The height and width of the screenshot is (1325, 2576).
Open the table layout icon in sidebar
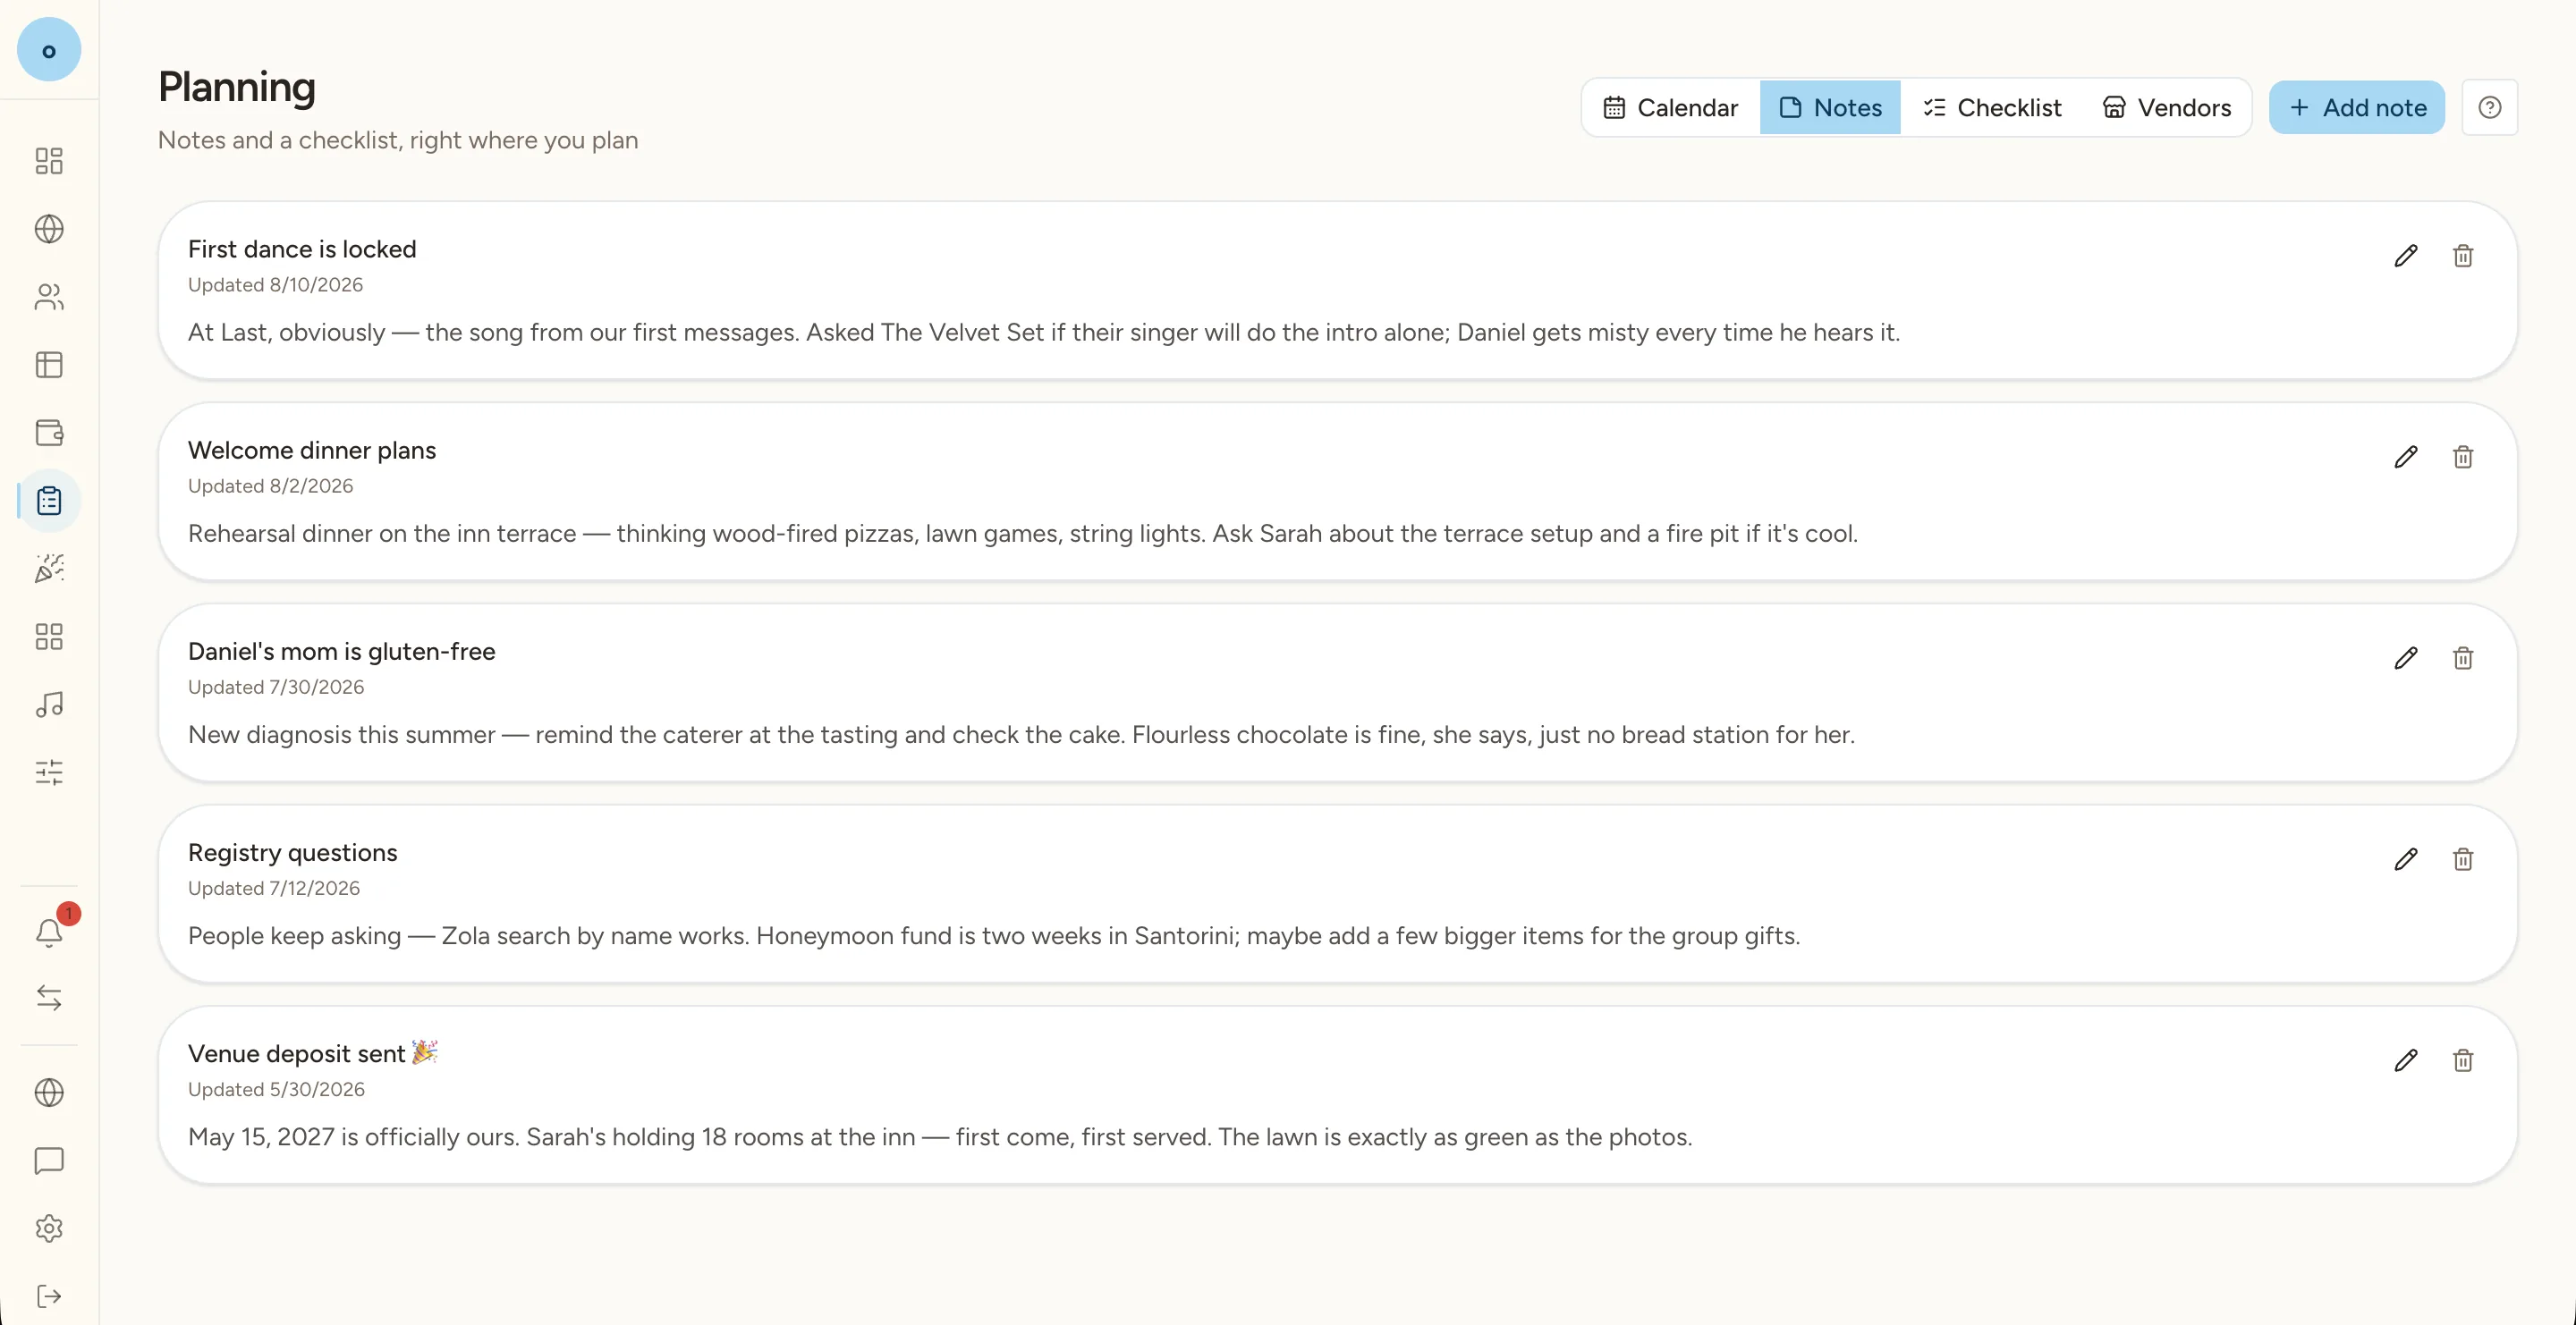click(49, 365)
